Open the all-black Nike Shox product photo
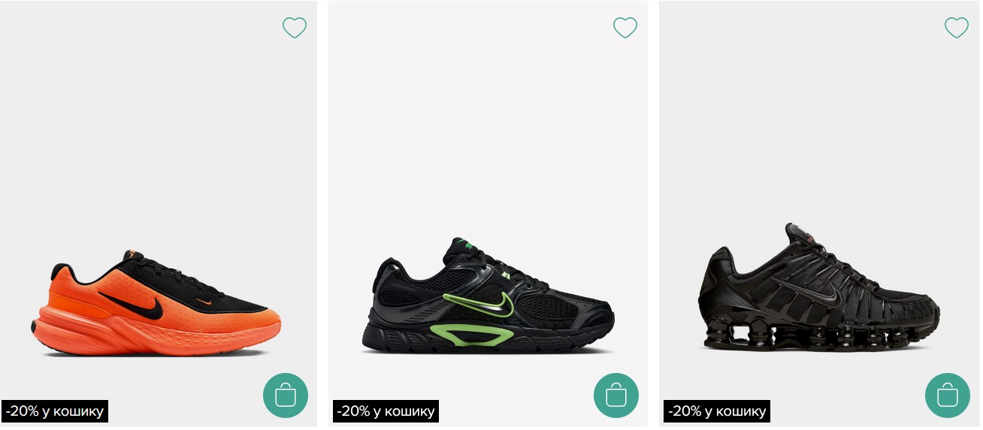The width and height of the screenshot is (983, 430). coord(819,188)
